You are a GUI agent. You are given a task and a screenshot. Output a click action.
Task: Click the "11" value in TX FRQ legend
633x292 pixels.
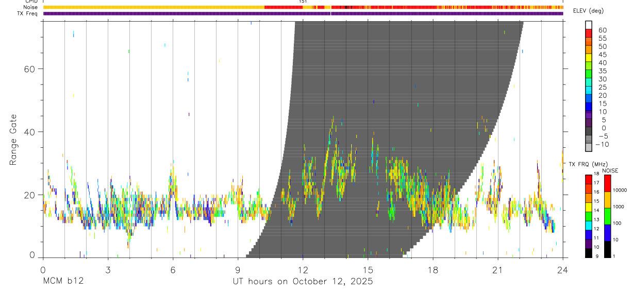click(x=596, y=238)
